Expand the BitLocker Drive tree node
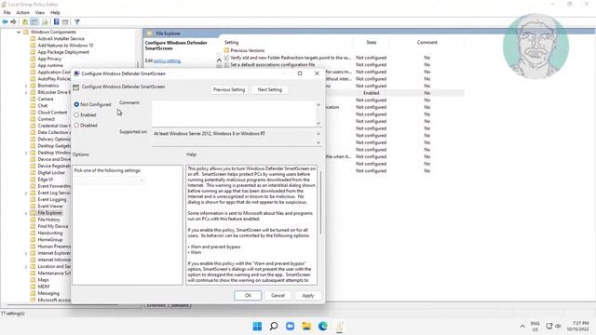The width and height of the screenshot is (596, 335). [x=26, y=93]
